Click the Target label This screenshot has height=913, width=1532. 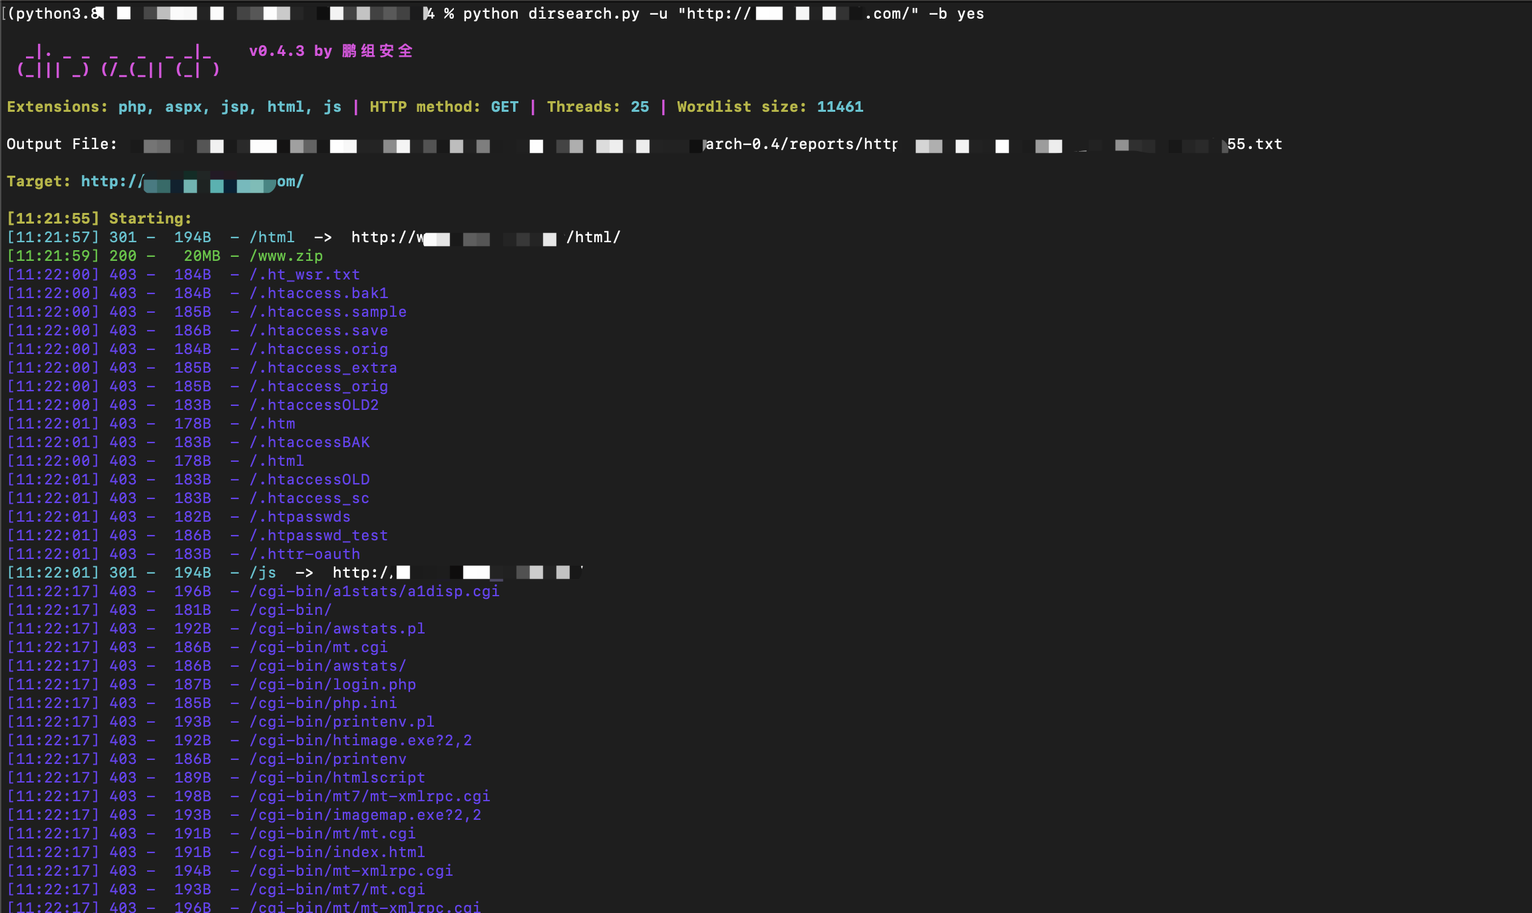[x=39, y=182]
